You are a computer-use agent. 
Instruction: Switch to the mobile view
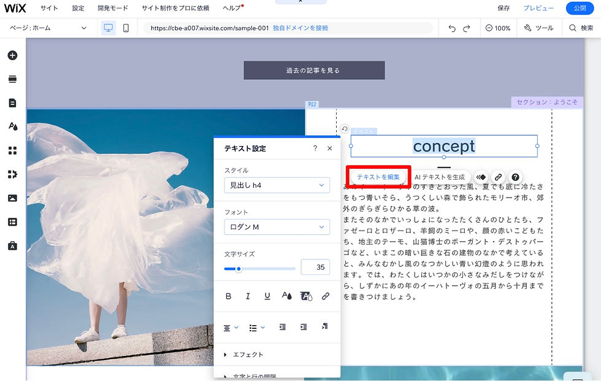click(126, 28)
